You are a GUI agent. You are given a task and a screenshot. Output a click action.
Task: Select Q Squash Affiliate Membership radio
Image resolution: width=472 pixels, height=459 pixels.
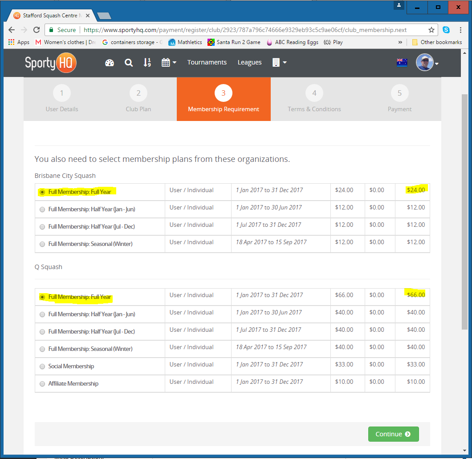click(x=42, y=384)
